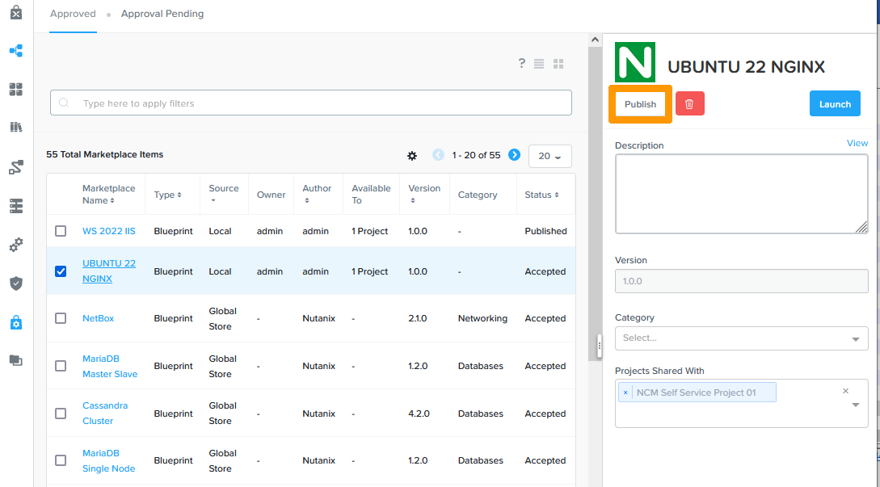Image resolution: width=880 pixels, height=487 pixels.
Task: Expand Projects Shared With dropdown arrow
Action: pyautogui.click(x=856, y=405)
